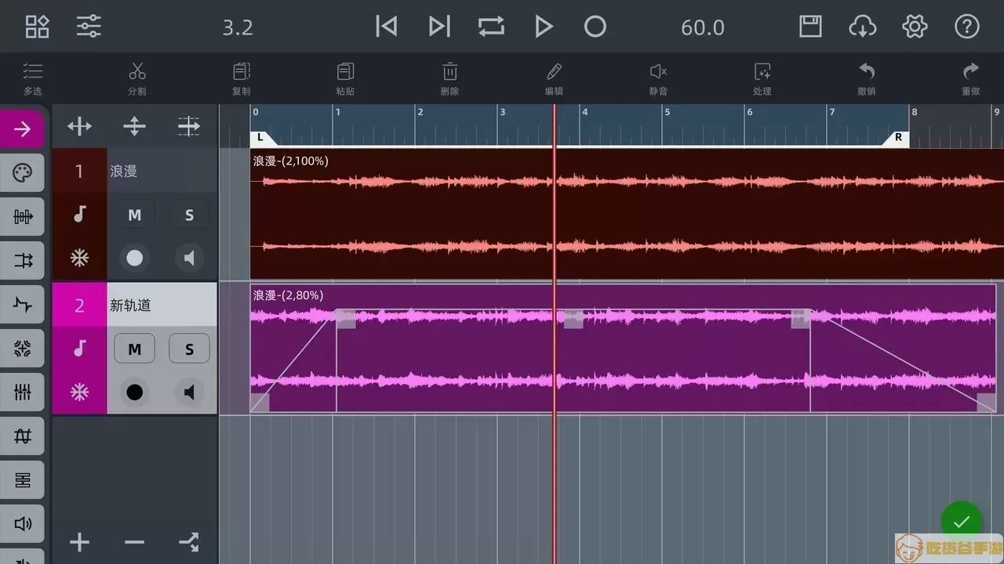Screen dimensions: 1004x564
Task: Start recording with the Record button
Action: (595, 27)
